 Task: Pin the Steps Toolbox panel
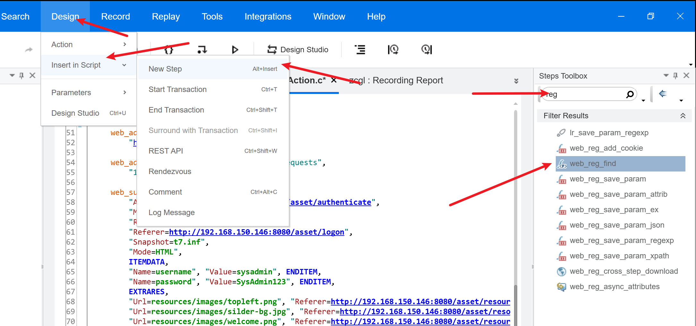pyautogui.click(x=675, y=76)
